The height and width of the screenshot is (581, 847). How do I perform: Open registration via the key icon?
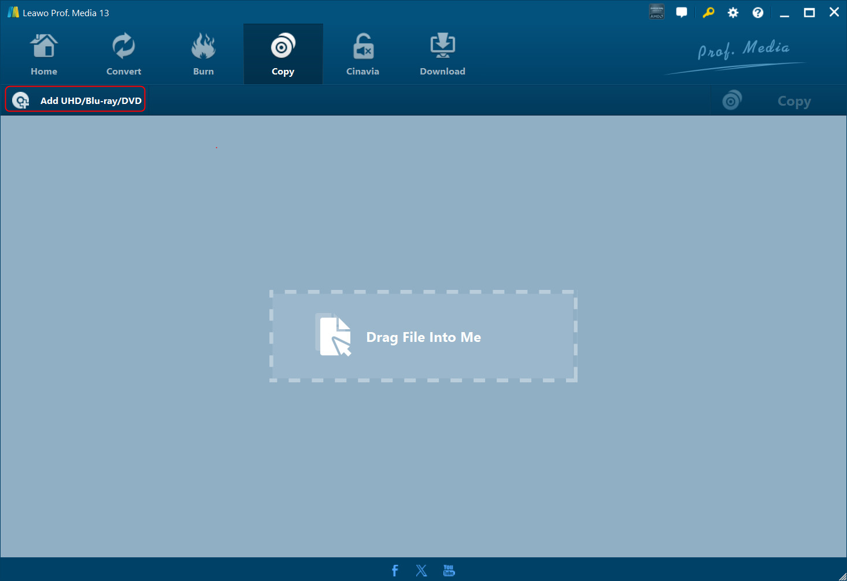tap(708, 12)
